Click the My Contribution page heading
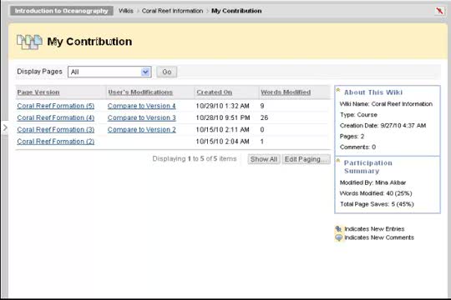The height and width of the screenshot is (300, 451). point(89,42)
